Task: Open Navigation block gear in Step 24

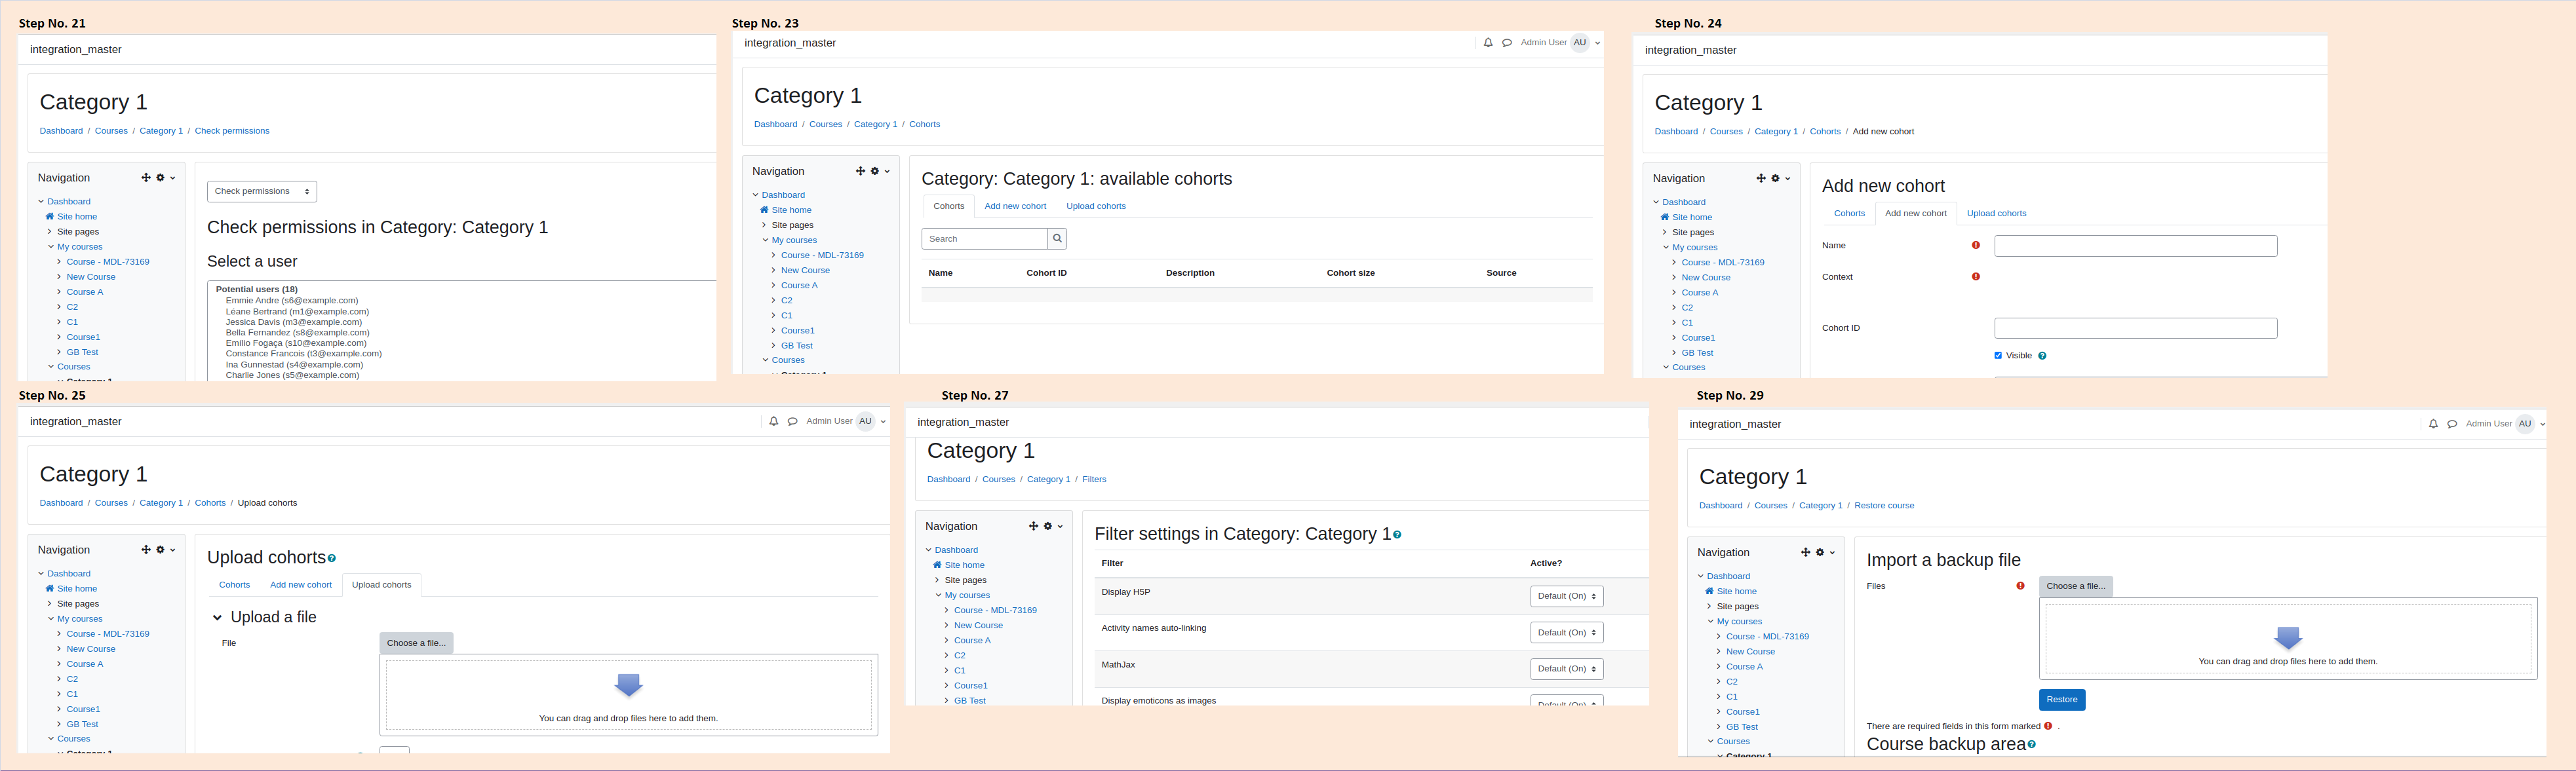Action: (x=1775, y=178)
